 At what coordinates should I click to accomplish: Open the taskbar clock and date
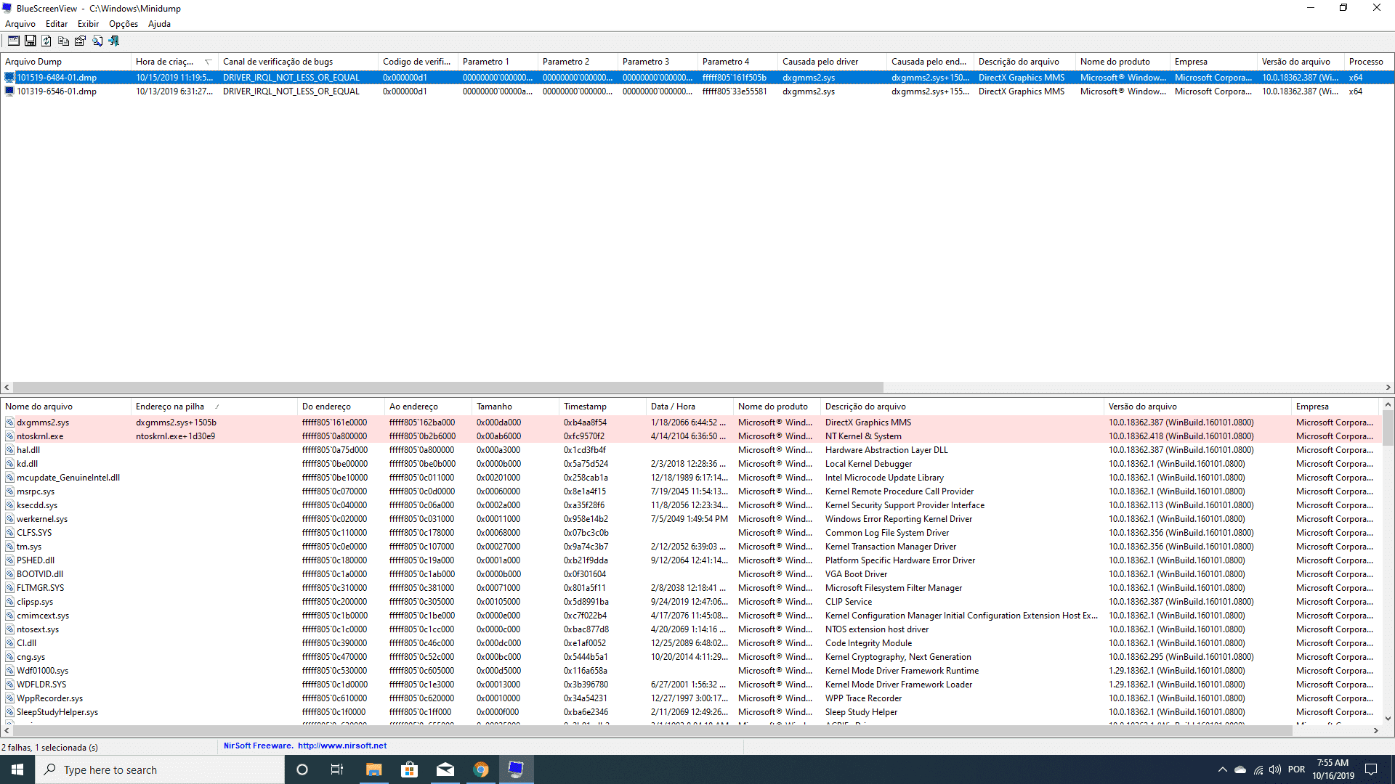point(1333,769)
